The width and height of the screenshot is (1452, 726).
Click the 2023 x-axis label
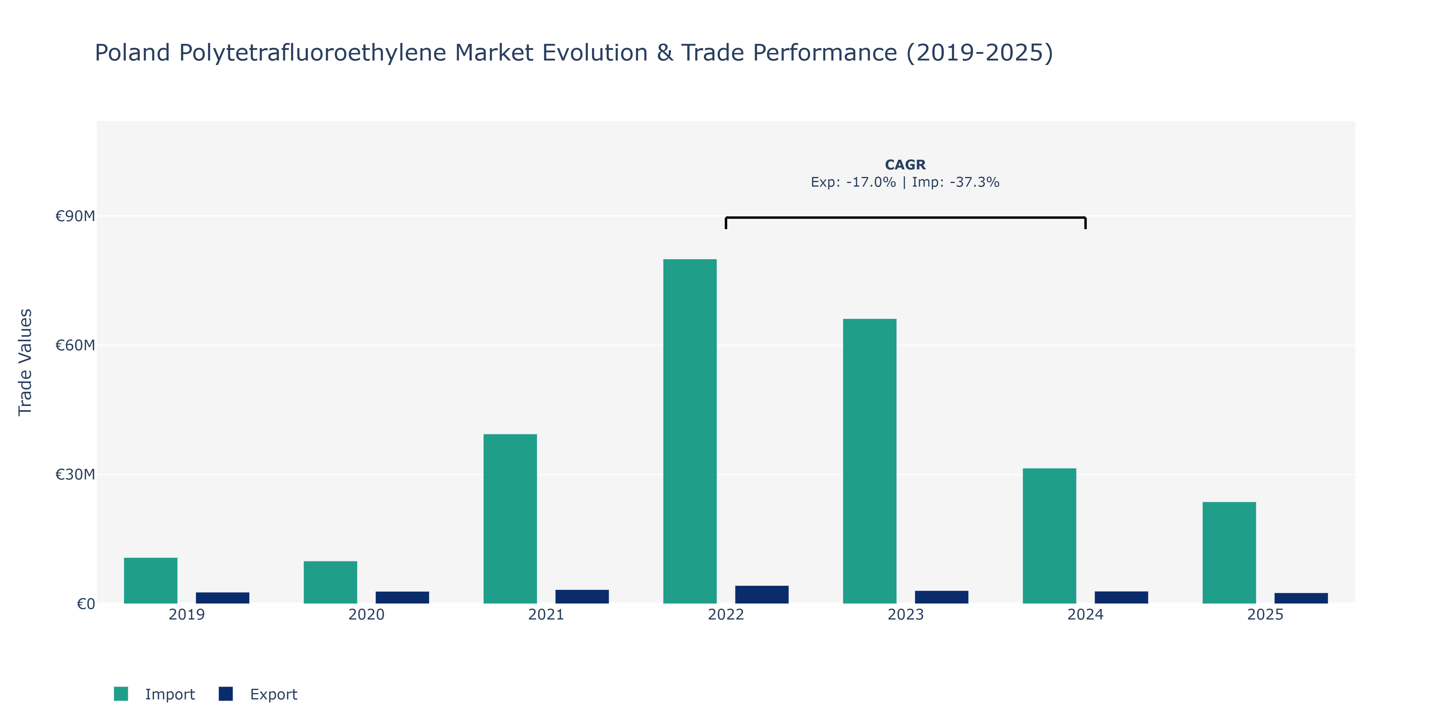[x=906, y=614]
